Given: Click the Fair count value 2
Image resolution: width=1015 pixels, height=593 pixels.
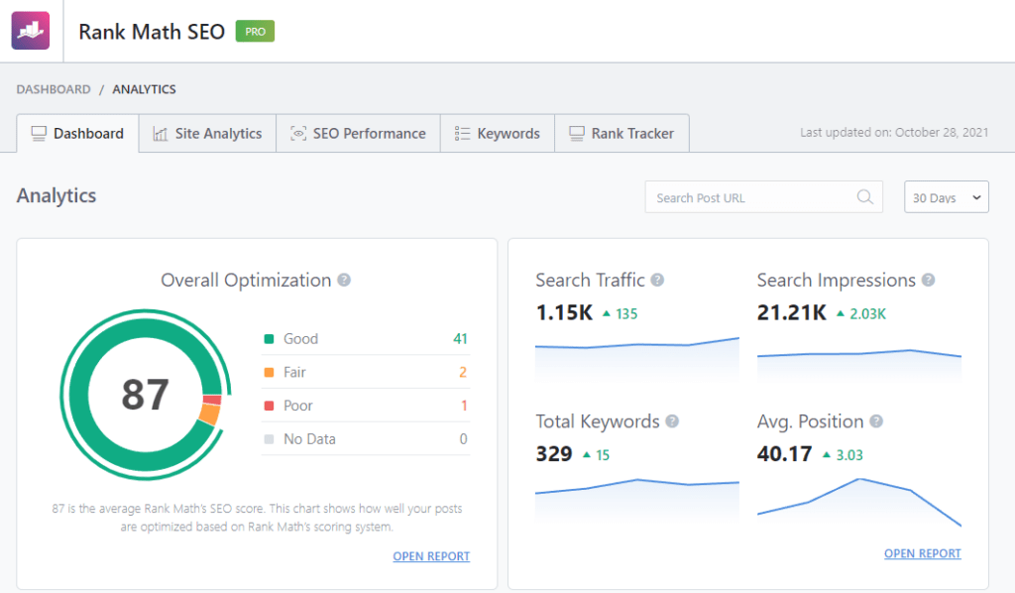Looking at the screenshot, I should (463, 372).
